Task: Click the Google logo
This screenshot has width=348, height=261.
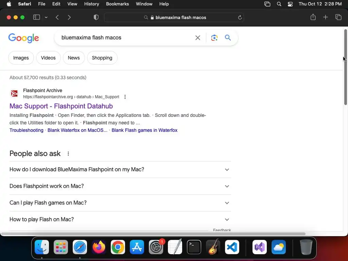Action: [x=23, y=38]
